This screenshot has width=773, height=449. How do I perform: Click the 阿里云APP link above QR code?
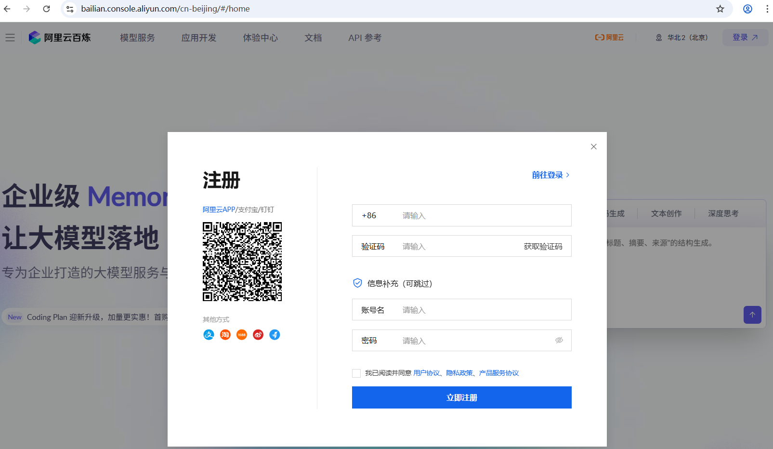point(219,210)
